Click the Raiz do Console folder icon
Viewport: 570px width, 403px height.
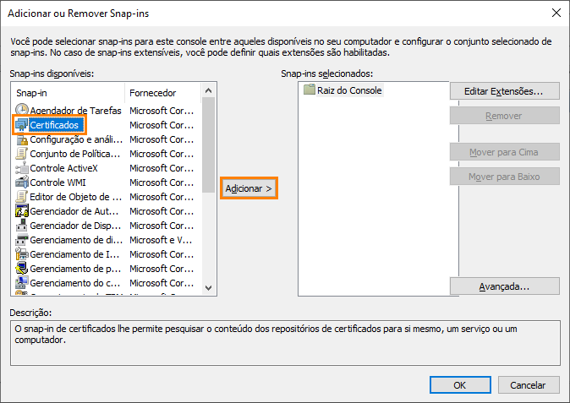pos(310,90)
